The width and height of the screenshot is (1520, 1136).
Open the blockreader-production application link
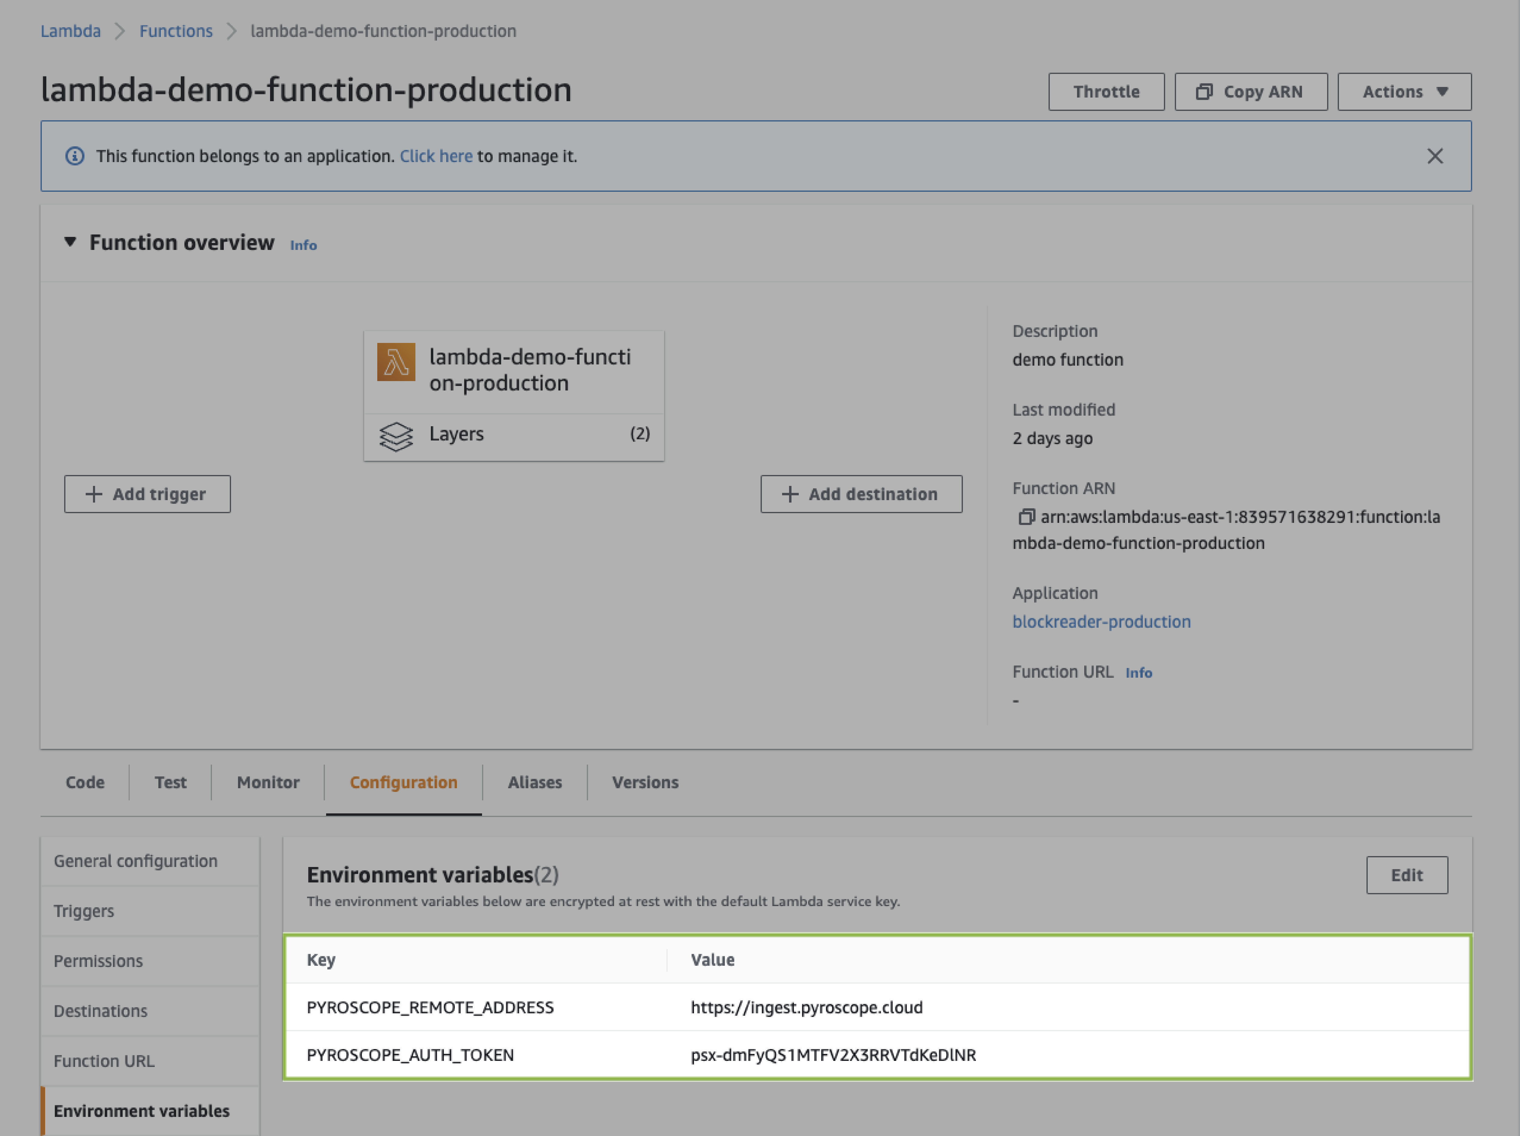pos(1101,622)
